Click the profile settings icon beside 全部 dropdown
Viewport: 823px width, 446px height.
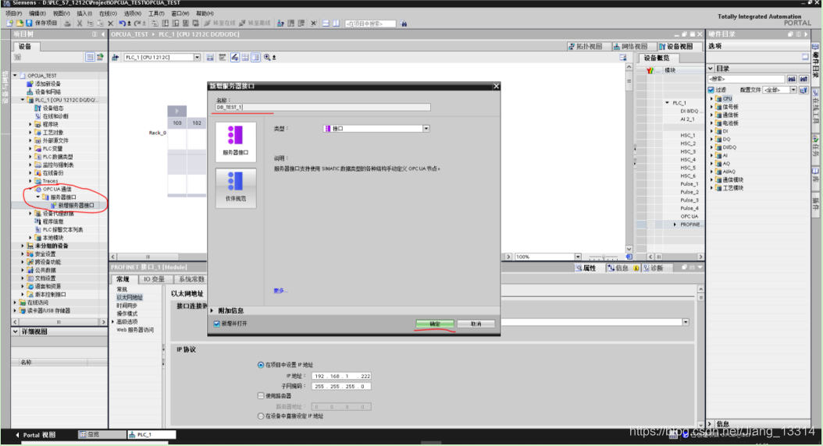(x=803, y=90)
